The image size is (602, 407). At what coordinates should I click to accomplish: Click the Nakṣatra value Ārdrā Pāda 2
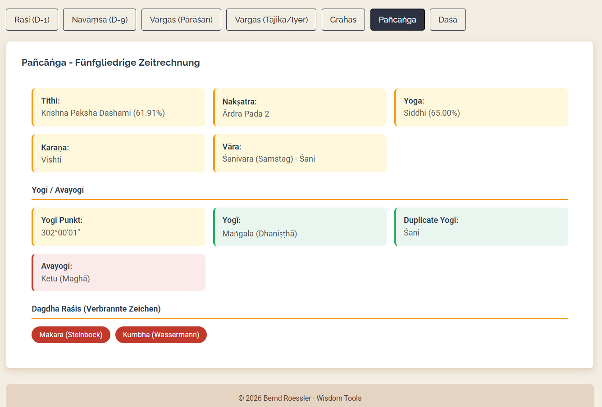pos(246,114)
